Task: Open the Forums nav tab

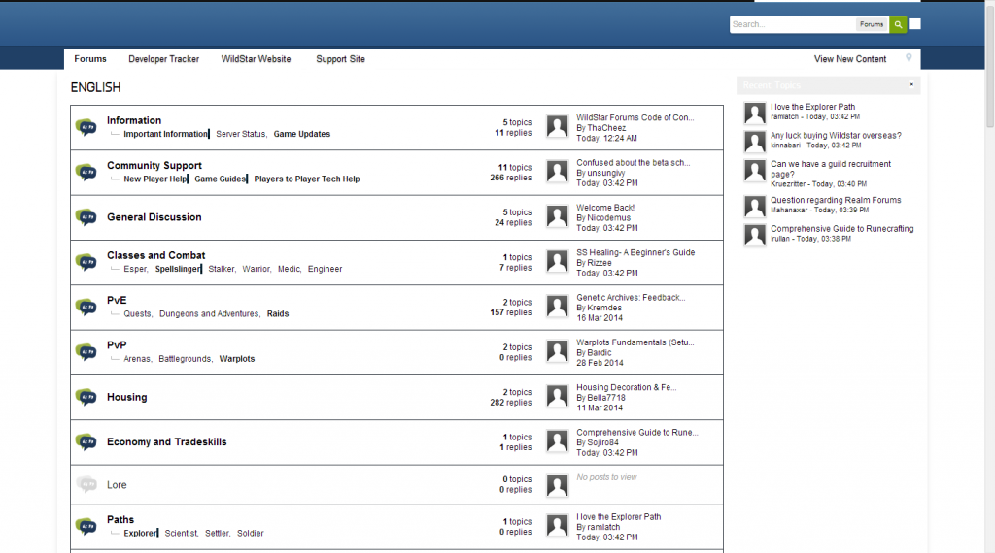Action: pyautogui.click(x=90, y=59)
